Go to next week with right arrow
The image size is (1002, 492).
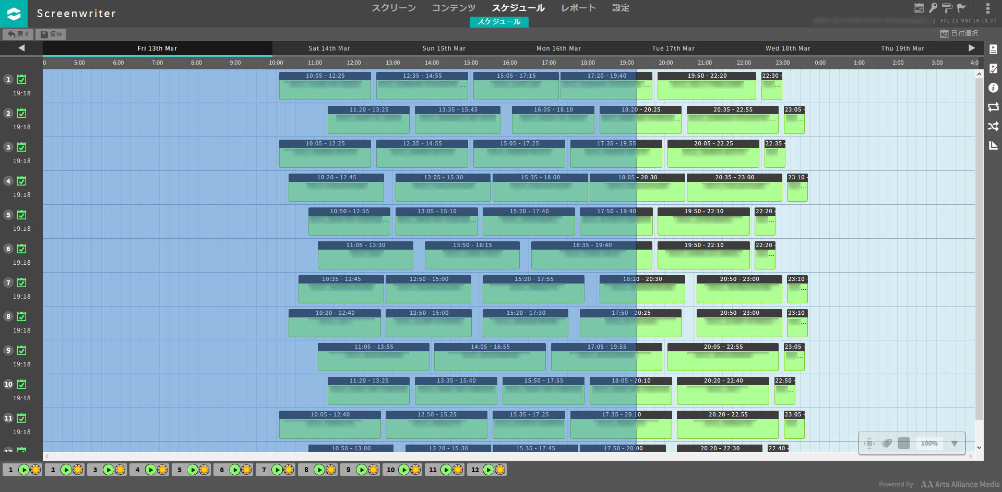pyautogui.click(x=971, y=48)
